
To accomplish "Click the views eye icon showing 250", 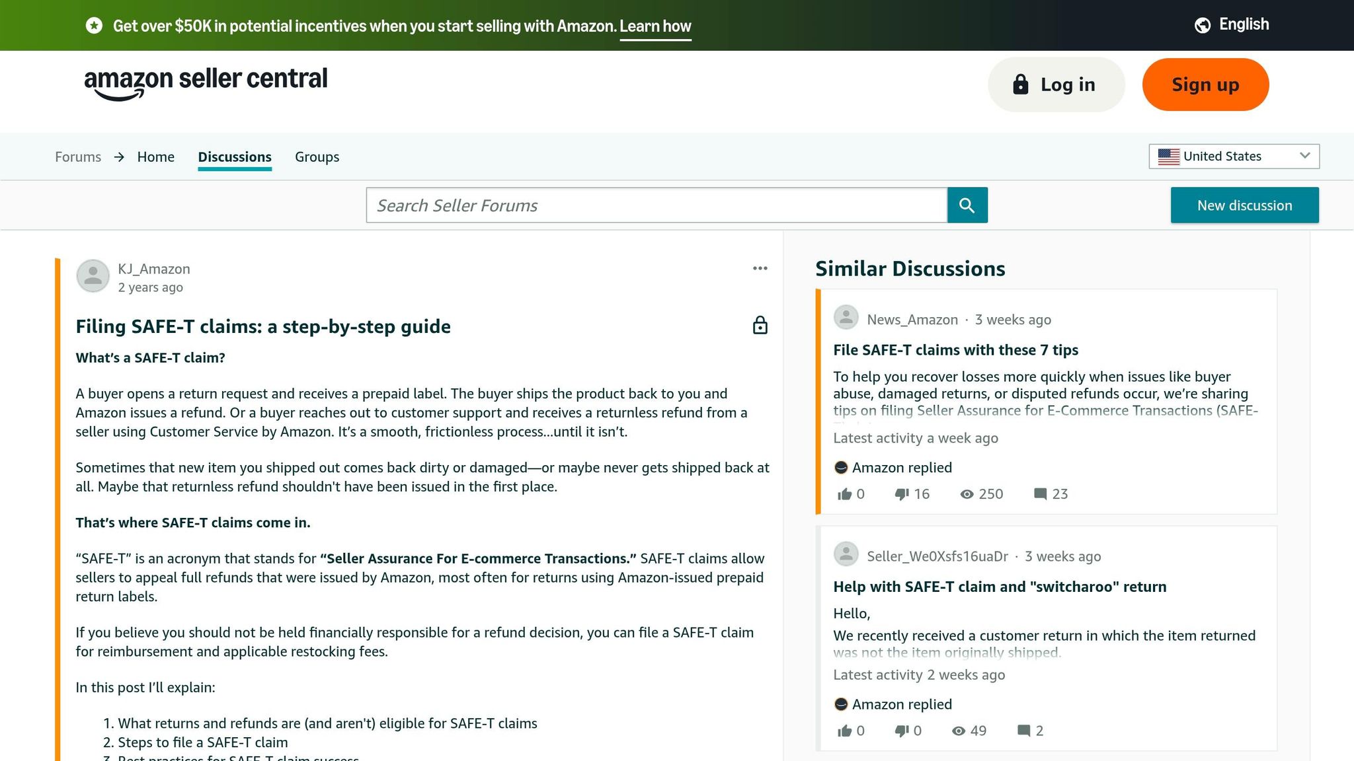I will [x=967, y=494].
